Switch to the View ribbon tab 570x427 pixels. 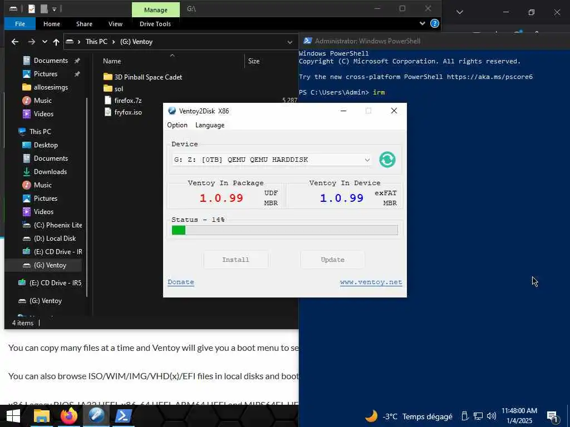pos(115,24)
